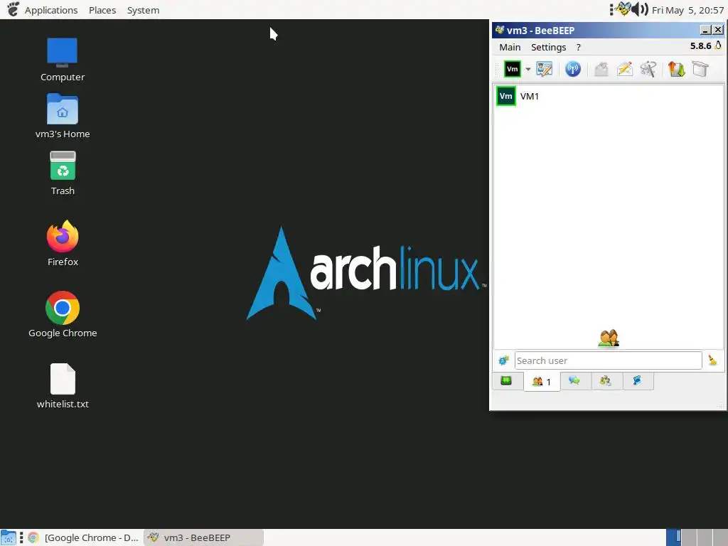Click the clock showing Fri May 5, 20:57
The image size is (728, 546).
click(687, 10)
